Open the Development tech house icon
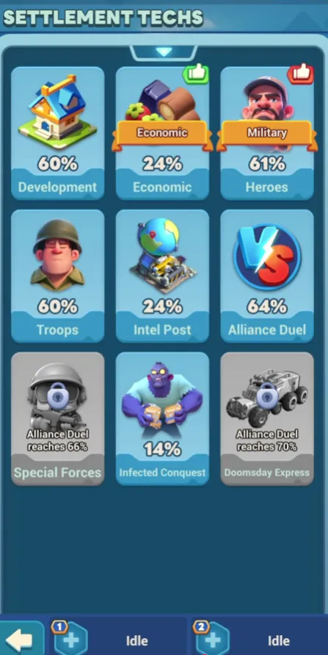The width and height of the screenshot is (328, 655). coord(57,112)
